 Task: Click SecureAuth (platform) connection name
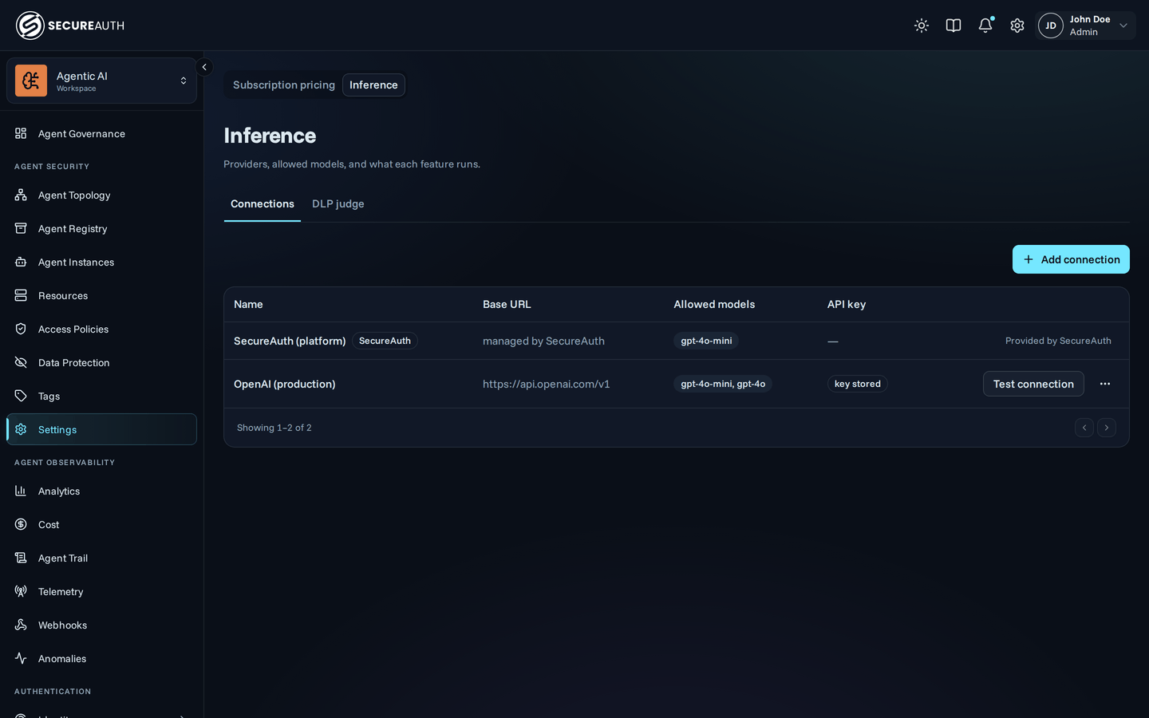[x=290, y=341]
